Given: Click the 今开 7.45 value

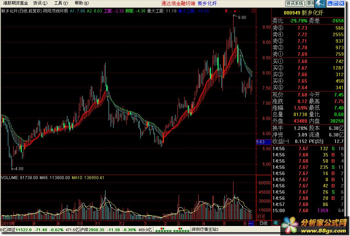Looking at the screenshot, I should (339, 95).
